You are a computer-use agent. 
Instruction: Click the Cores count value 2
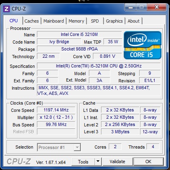point(115,147)
